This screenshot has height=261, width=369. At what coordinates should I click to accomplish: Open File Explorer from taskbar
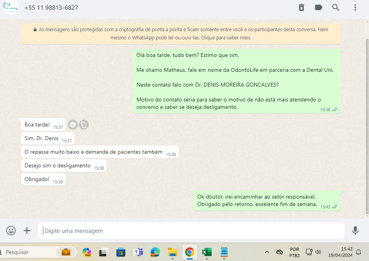click(173, 252)
